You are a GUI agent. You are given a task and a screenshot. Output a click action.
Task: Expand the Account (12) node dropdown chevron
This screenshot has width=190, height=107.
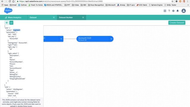tap(111, 39)
